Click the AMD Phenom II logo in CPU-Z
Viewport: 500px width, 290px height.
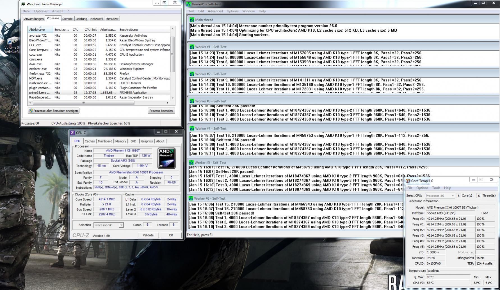point(166,158)
